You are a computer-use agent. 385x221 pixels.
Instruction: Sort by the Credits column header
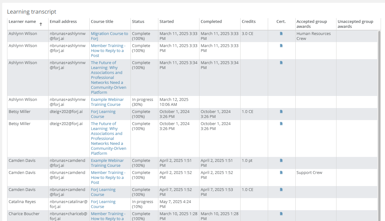pos(249,21)
